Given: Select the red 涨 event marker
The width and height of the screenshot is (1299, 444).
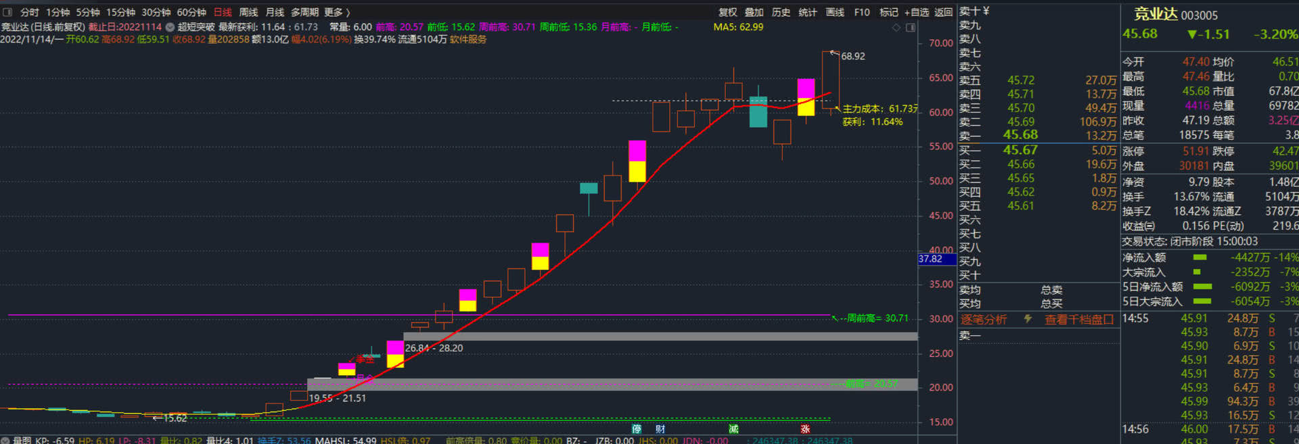Looking at the screenshot, I should pyautogui.click(x=805, y=428).
